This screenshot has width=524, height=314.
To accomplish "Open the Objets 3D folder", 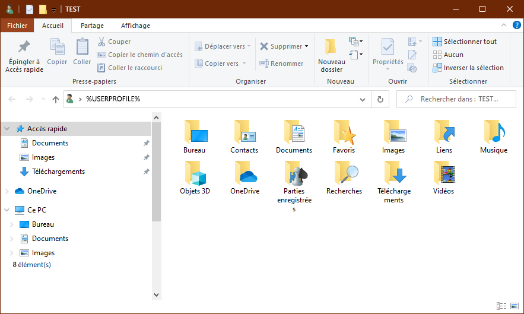I will tap(195, 175).
